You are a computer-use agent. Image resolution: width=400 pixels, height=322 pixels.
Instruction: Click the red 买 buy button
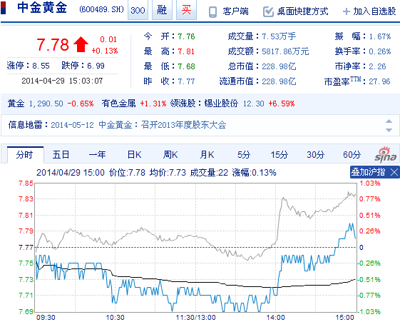coord(186,10)
